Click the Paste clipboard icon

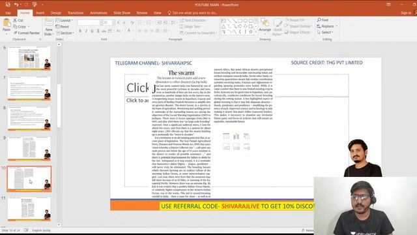point(7,23)
